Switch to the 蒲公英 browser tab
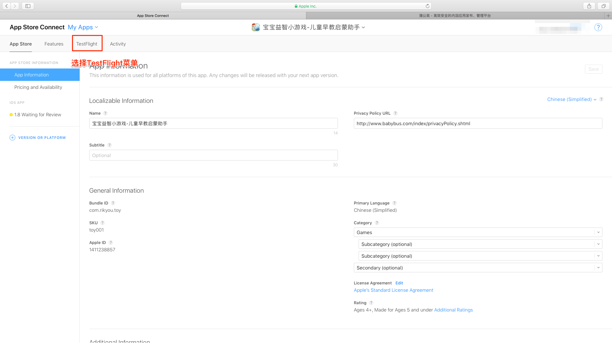 tap(455, 16)
